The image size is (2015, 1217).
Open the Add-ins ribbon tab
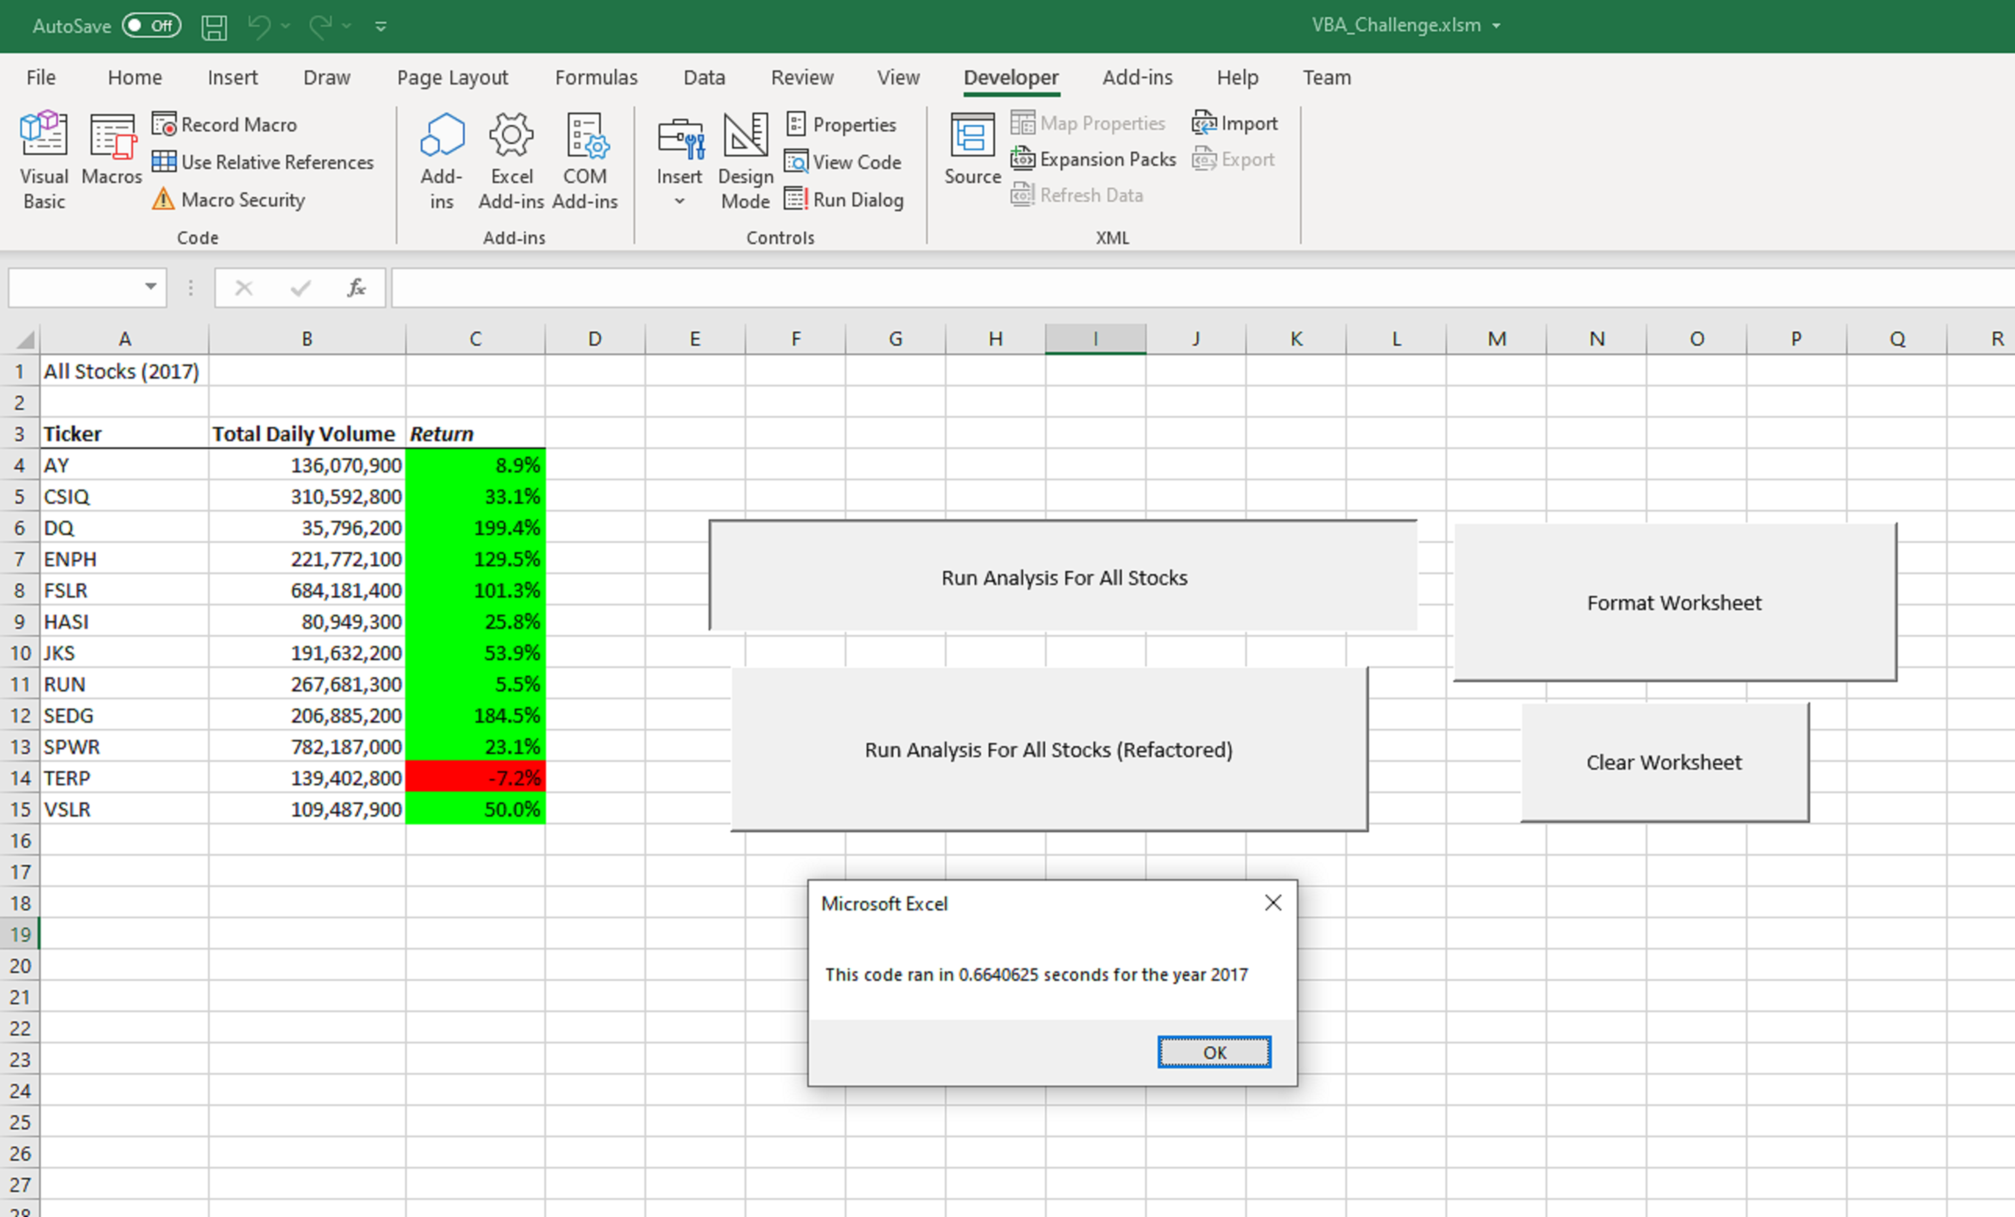pos(1137,77)
